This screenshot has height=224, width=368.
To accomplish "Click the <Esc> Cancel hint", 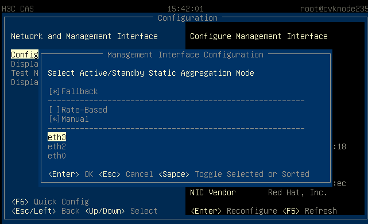I will [x=126, y=174].
